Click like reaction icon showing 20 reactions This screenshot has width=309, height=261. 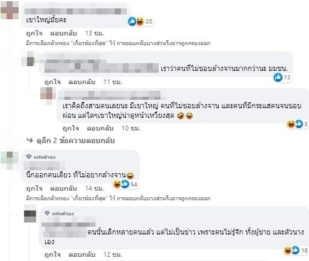point(132,21)
